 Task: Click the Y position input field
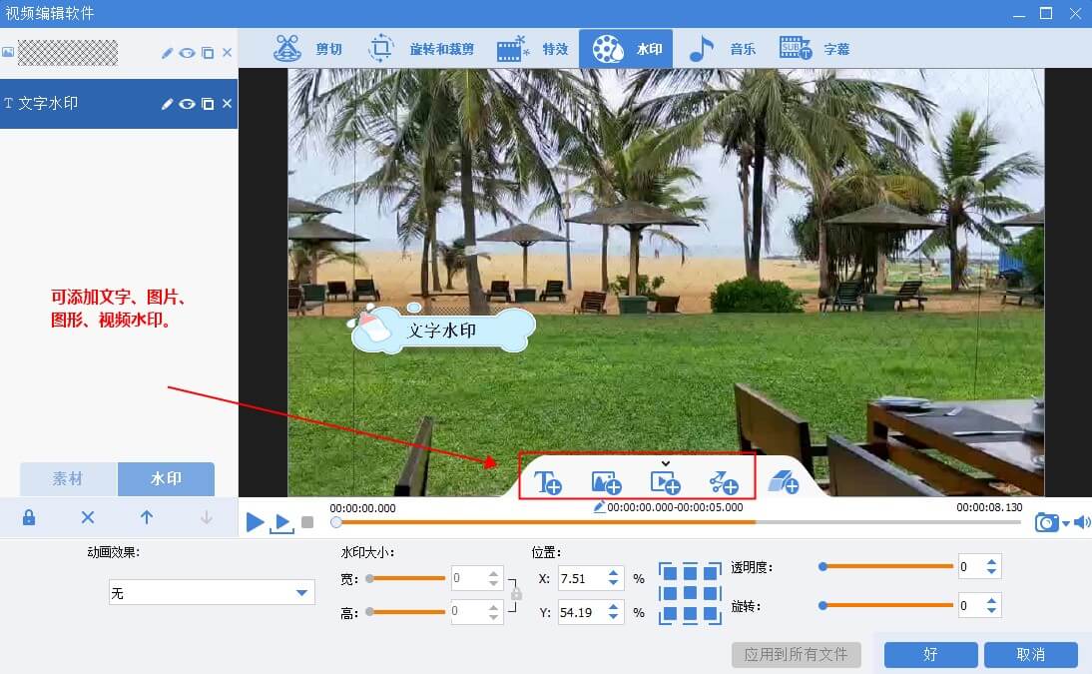click(582, 613)
